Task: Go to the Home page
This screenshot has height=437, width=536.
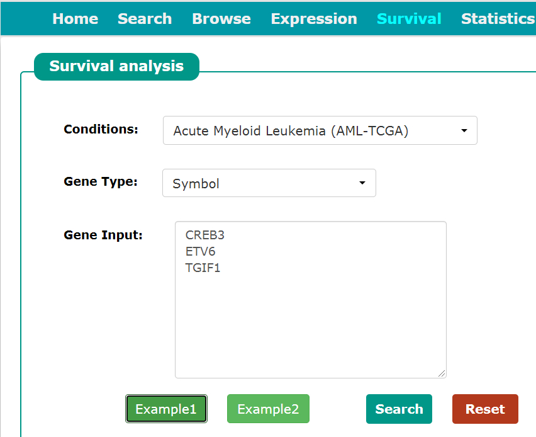Action: point(75,19)
